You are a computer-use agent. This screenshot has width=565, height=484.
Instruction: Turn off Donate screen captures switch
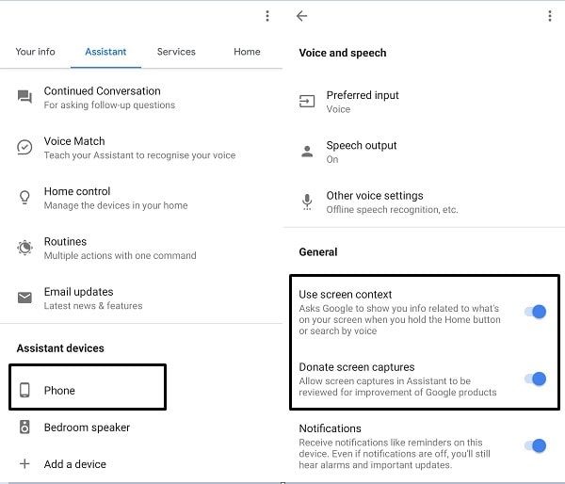click(536, 379)
